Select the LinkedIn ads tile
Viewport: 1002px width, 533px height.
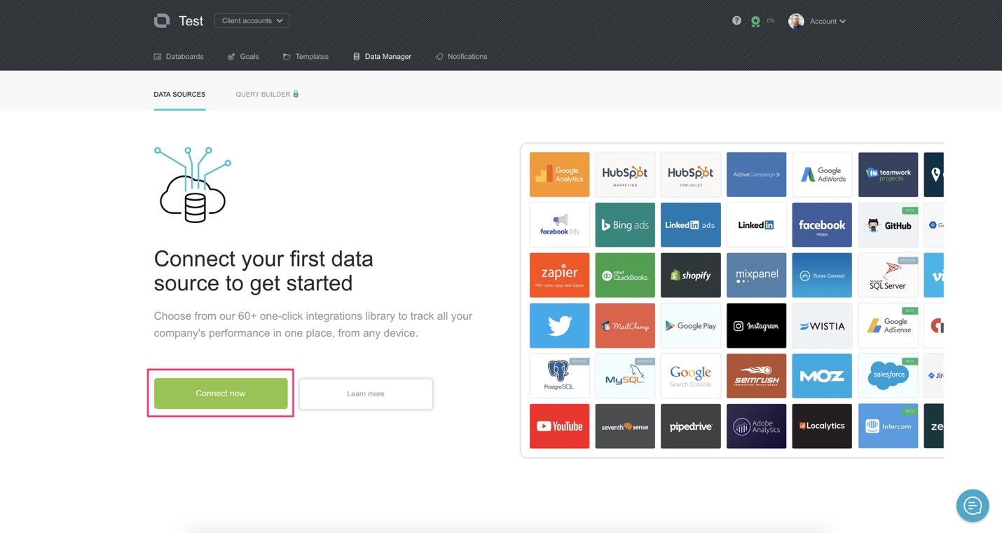tap(691, 225)
